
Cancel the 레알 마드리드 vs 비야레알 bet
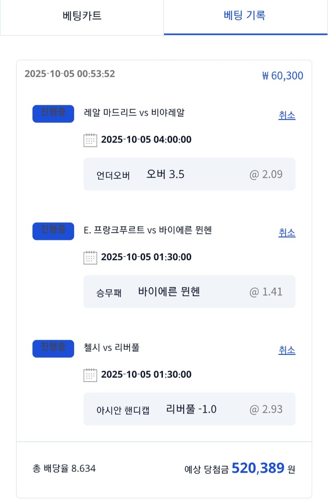click(287, 115)
